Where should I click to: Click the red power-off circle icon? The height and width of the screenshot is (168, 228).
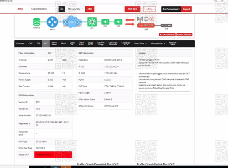click(152, 19)
